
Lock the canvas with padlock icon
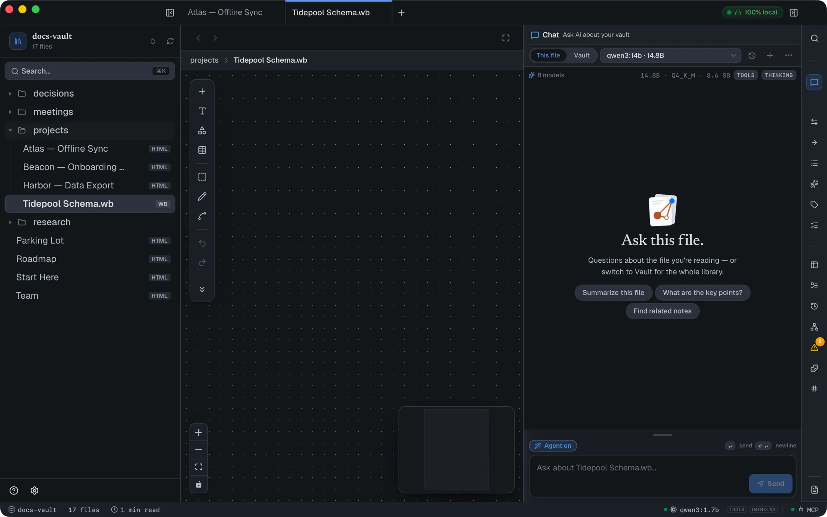coord(199,484)
